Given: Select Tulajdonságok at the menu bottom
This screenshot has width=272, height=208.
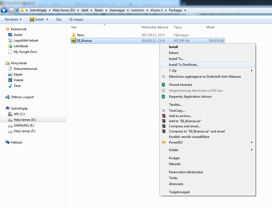Looking at the screenshot, I should pos(179,192).
